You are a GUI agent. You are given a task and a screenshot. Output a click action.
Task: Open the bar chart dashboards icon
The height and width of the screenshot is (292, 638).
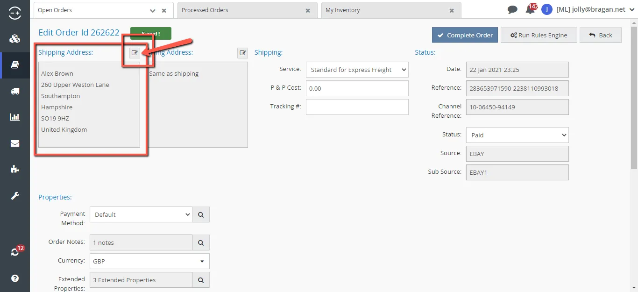pyautogui.click(x=15, y=117)
